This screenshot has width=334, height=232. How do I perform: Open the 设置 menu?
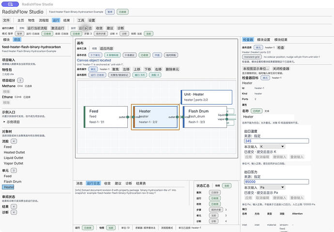point(91,20)
